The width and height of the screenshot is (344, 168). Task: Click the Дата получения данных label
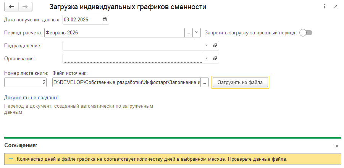(x=32, y=19)
